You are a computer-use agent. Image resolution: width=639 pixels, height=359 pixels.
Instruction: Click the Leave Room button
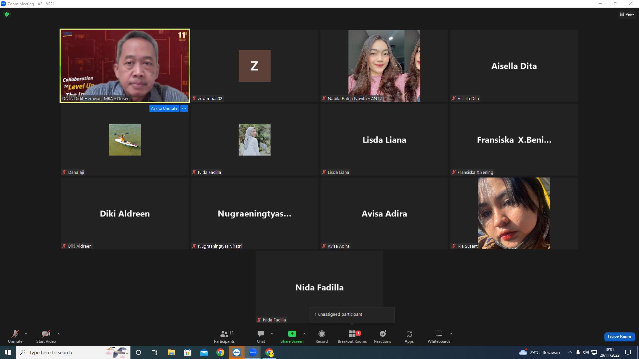point(619,337)
